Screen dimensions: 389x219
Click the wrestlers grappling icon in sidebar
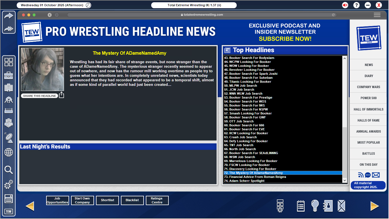coord(8,99)
